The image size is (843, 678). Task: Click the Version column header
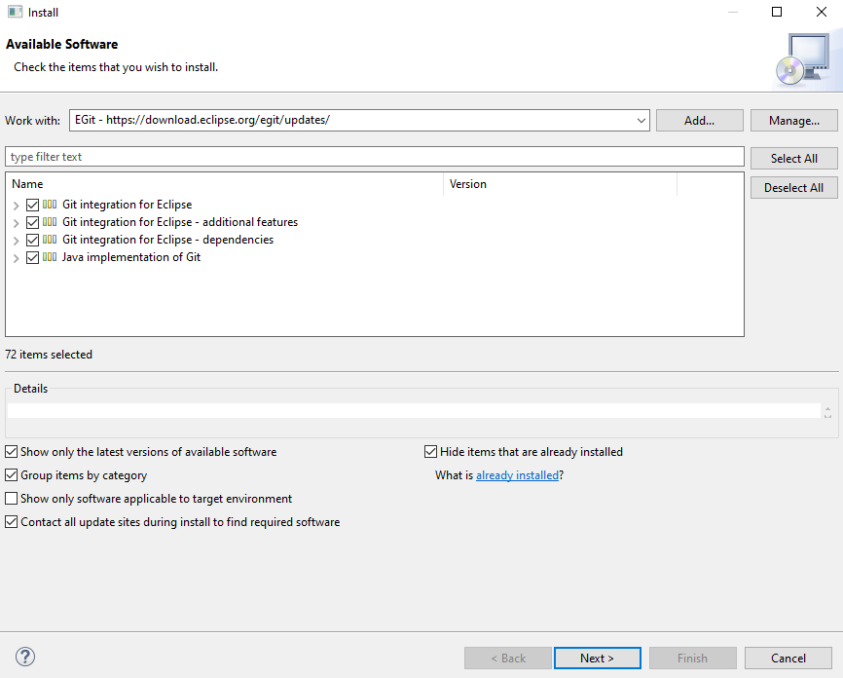click(560, 184)
